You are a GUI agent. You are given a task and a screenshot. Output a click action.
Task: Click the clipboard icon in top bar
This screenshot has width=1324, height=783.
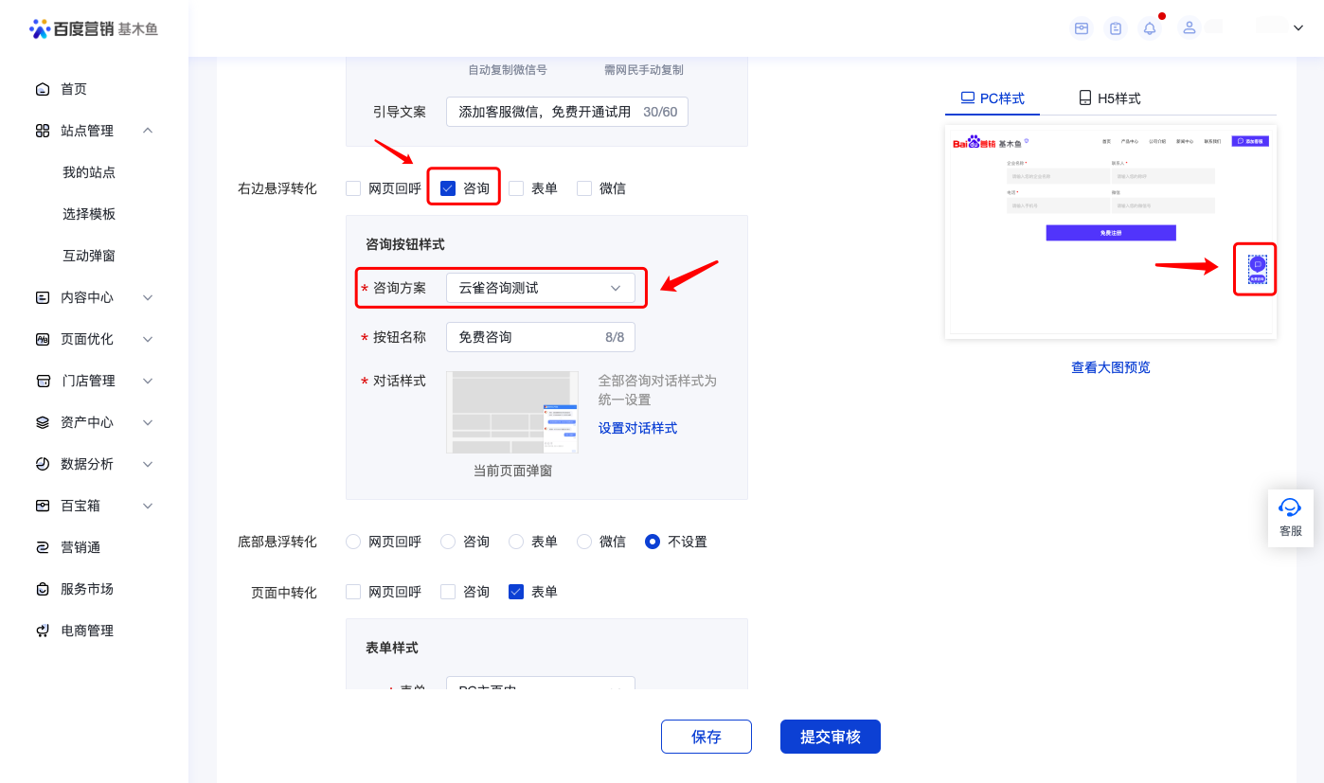[1115, 27]
